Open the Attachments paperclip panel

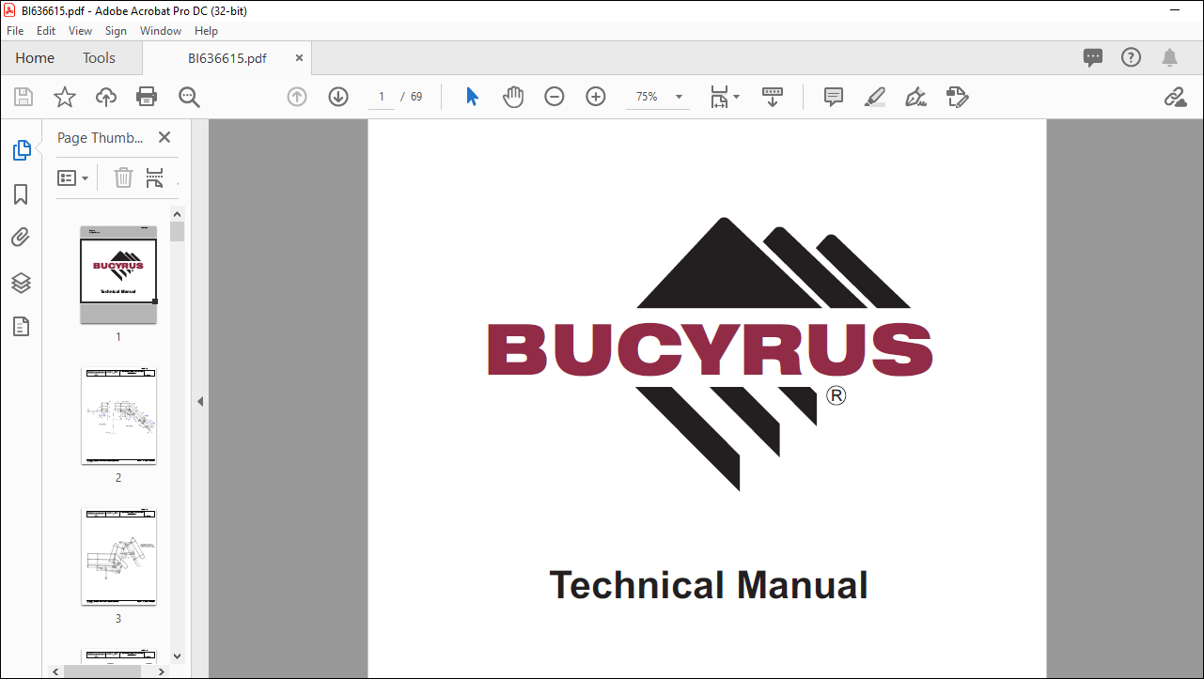pos(21,238)
